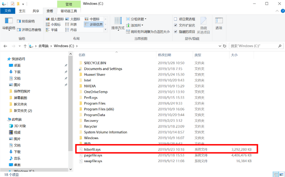Viewport: 285px width, 177px height.
Task: Select 列表 list layout
Action: coord(71,24)
